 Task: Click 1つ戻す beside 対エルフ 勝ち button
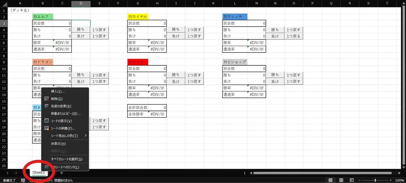[99, 30]
